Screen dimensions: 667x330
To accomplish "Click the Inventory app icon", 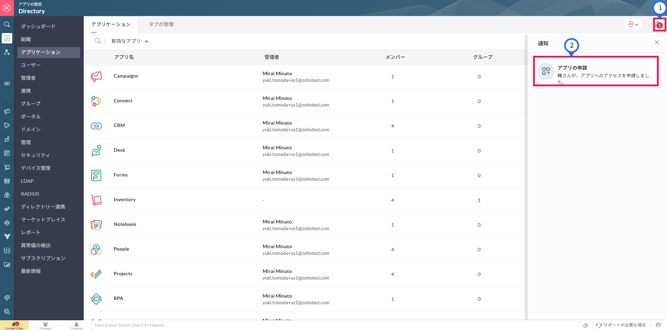I will [x=96, y=200].
